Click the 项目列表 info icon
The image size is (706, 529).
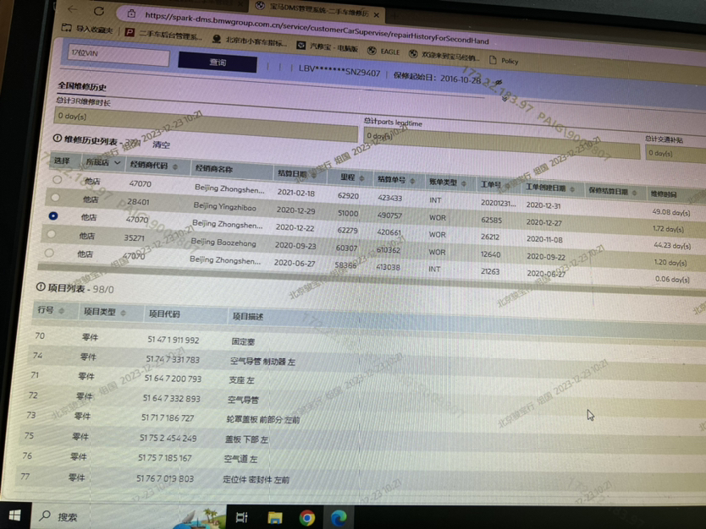click(41, 286)
